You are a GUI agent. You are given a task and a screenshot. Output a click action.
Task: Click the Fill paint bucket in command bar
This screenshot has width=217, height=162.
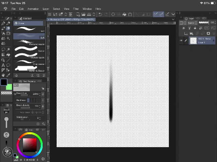(x=124, y=14)
